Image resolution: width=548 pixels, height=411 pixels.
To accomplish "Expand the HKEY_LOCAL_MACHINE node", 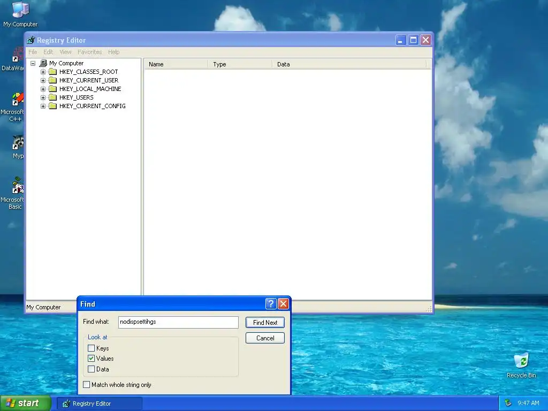I will [x=43, y=89].
